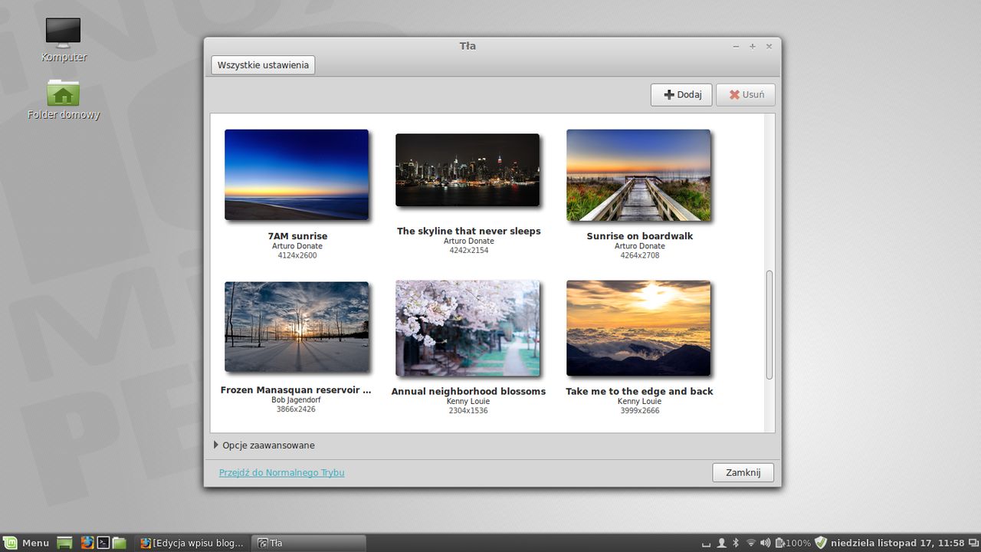Select The skyline that never sleeps thumbnail
The image size is (981, 552).
click(468, 170)
